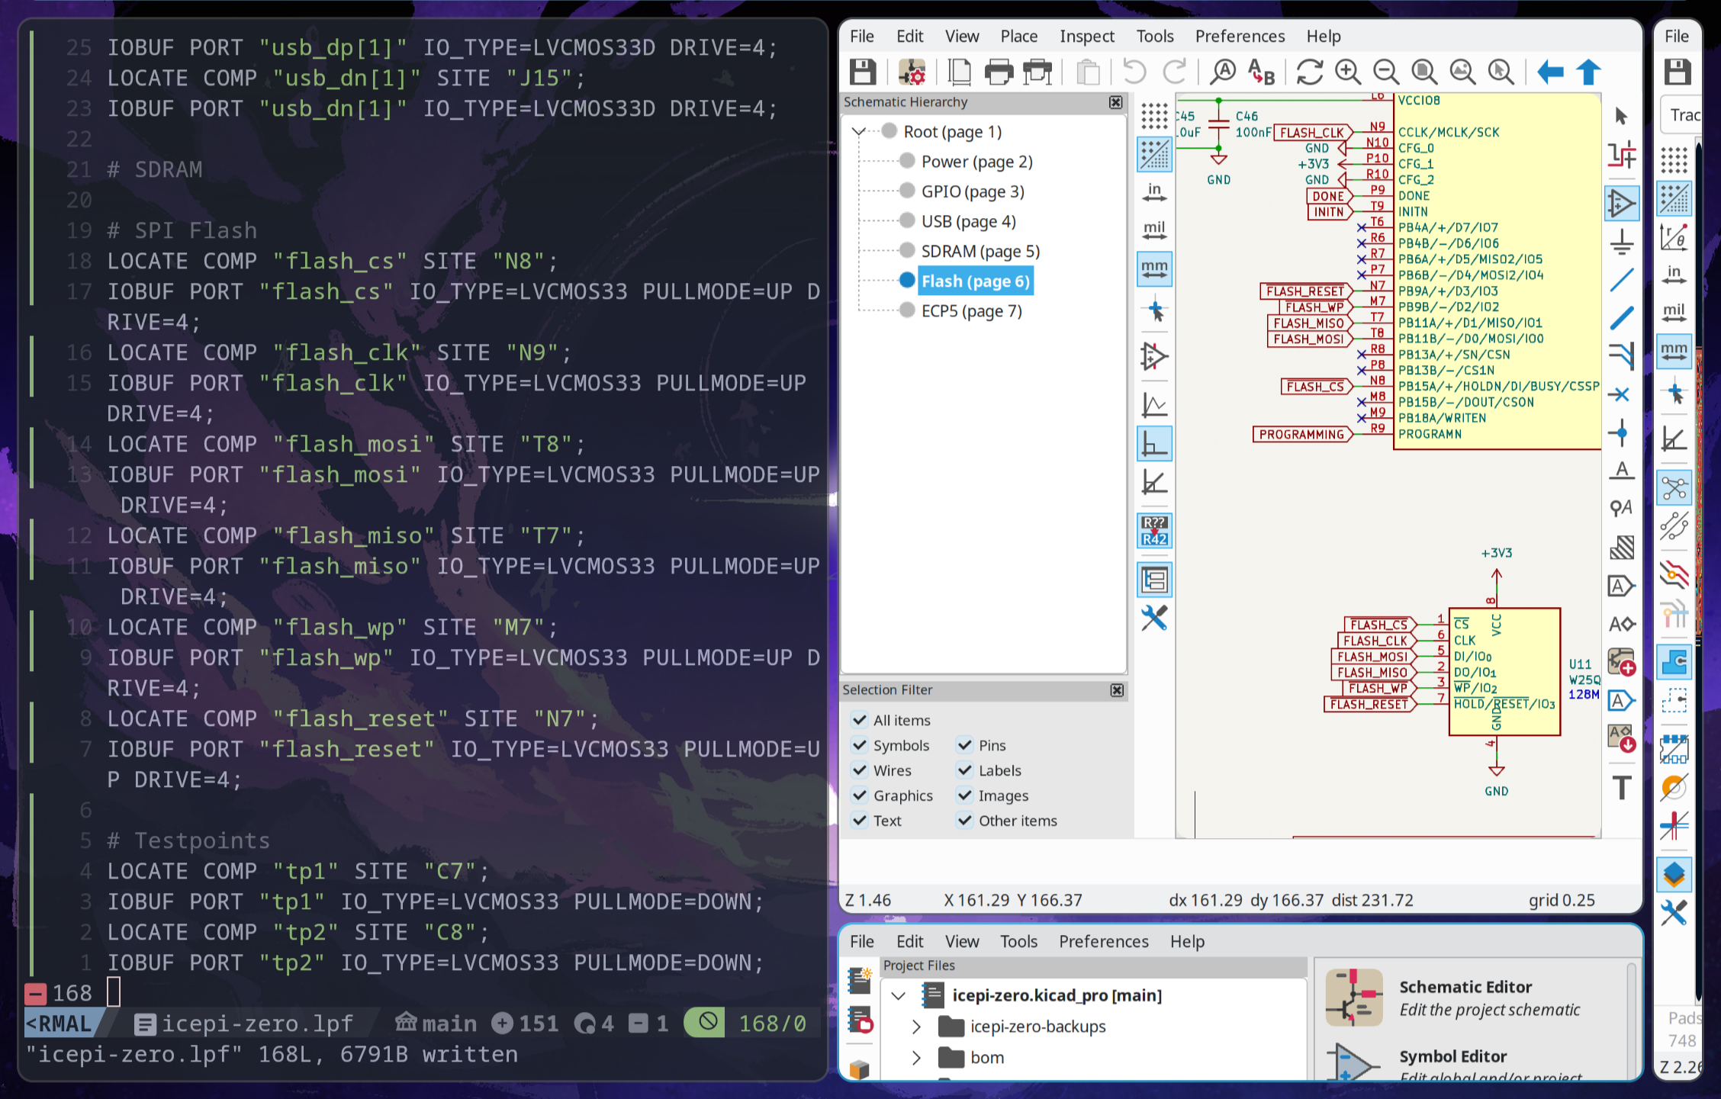The image size is (1721, 1099).
Task: Open Schematic Editor's Preferences menu
Action: [1240, 36]
